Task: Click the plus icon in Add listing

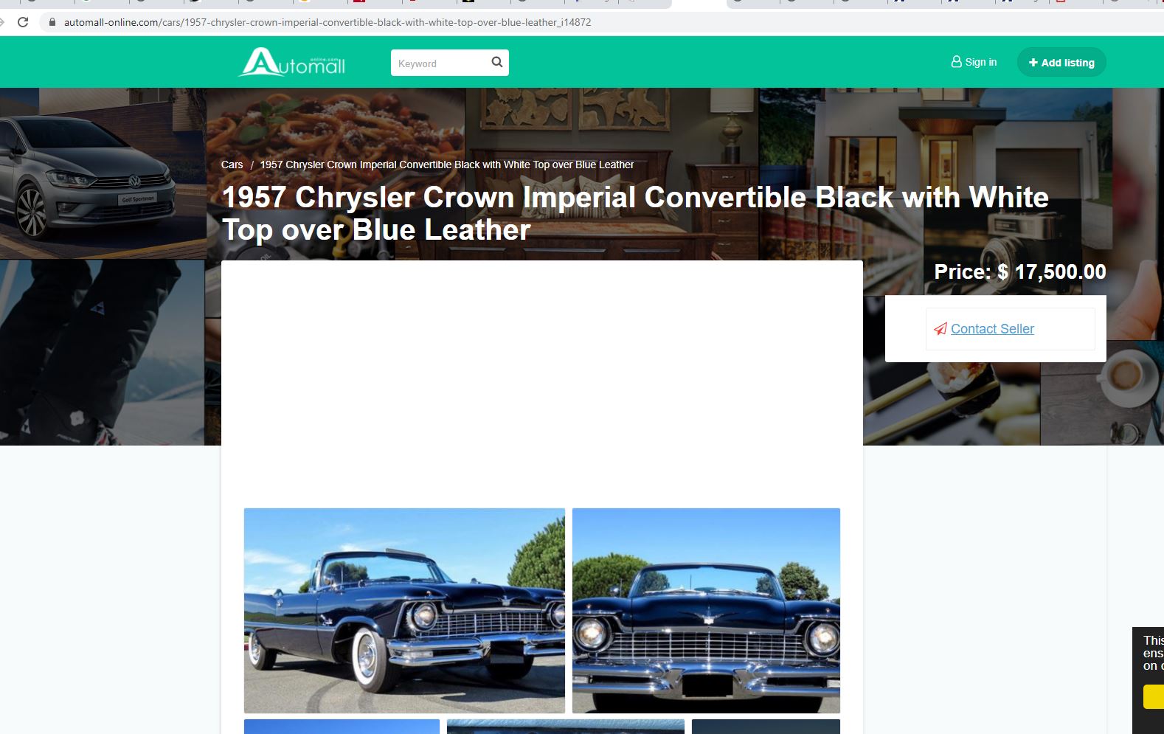Action: [1033, 63]
